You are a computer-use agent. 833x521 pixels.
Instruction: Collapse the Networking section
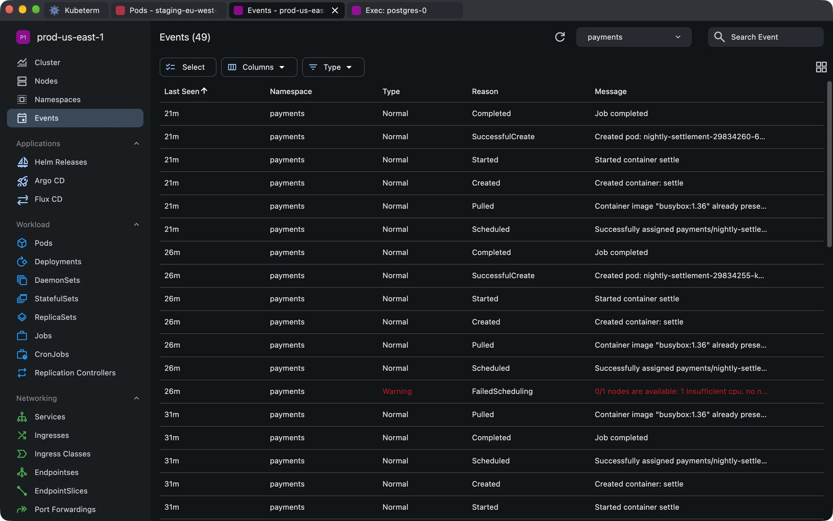click(136, 398)
